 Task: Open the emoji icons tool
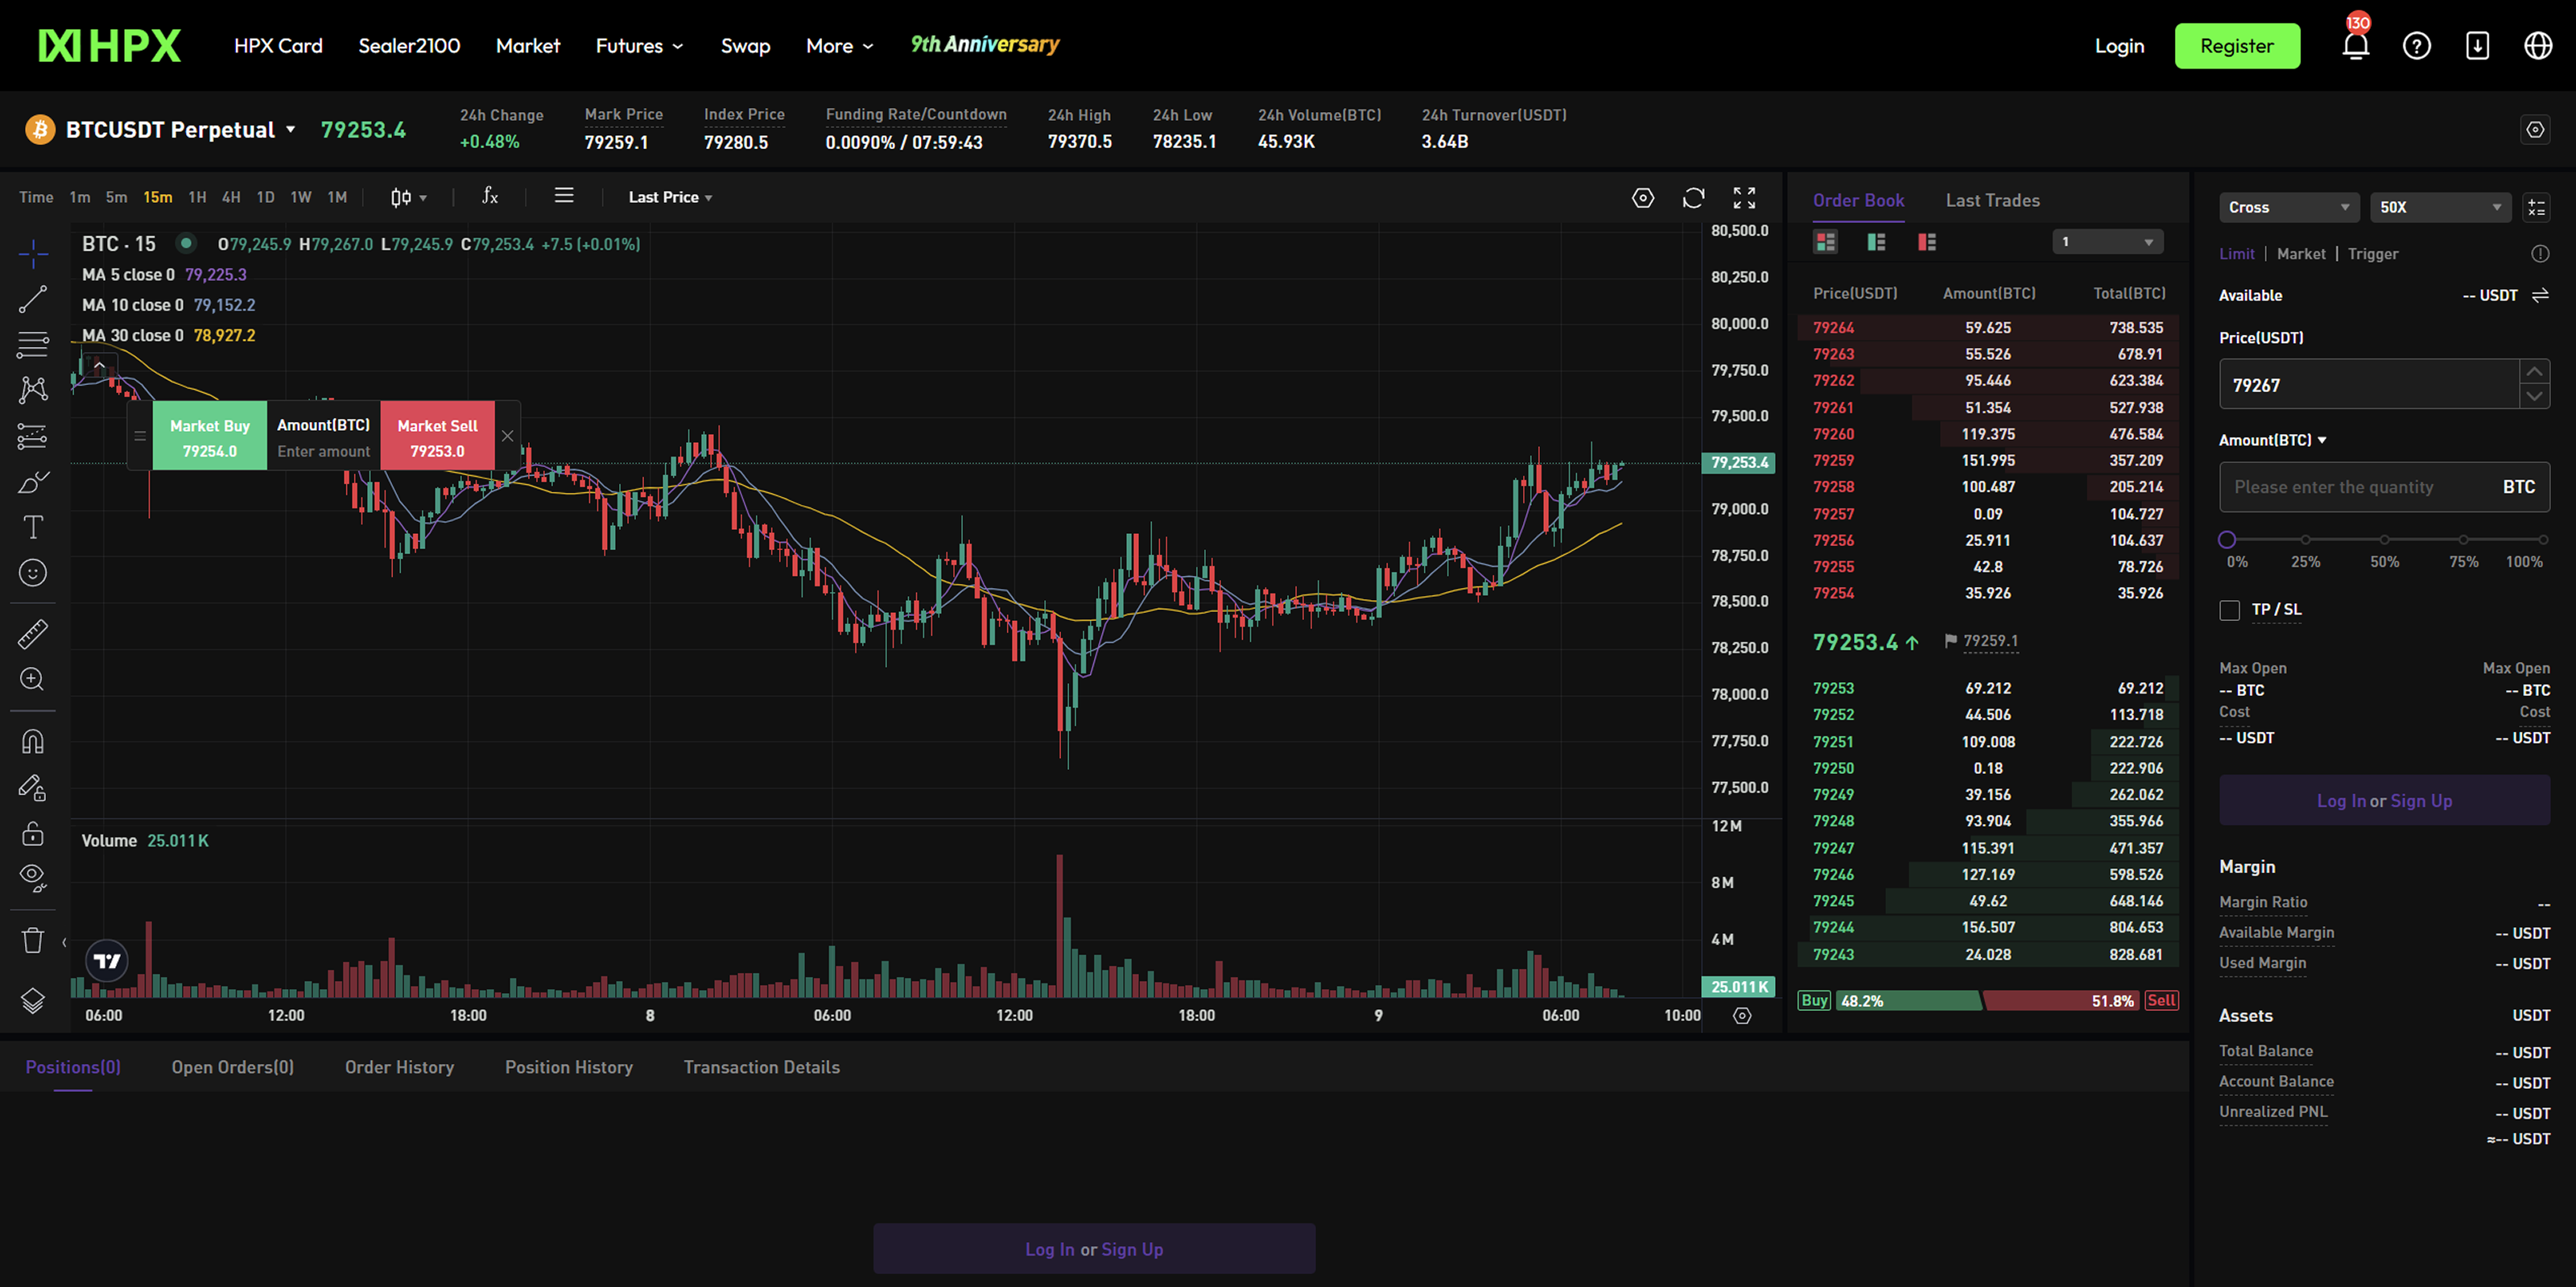pos(33,573)
